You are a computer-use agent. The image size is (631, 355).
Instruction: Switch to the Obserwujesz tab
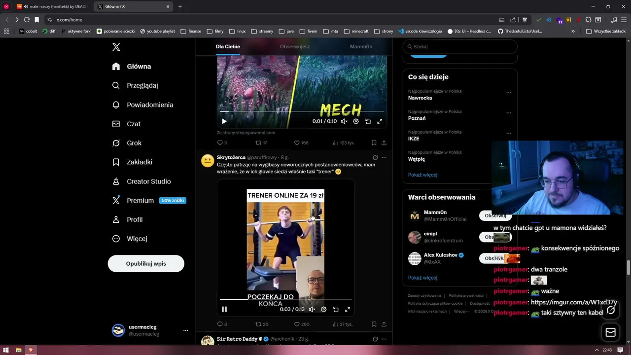coord(295,46)
